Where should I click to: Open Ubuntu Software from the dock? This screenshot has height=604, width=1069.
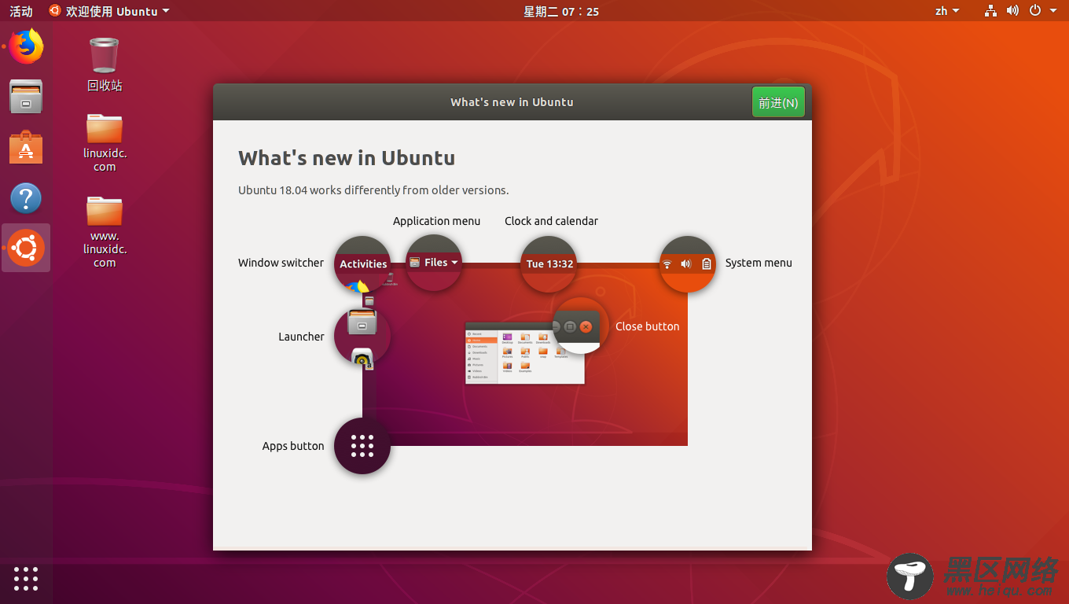pos(26,147)
